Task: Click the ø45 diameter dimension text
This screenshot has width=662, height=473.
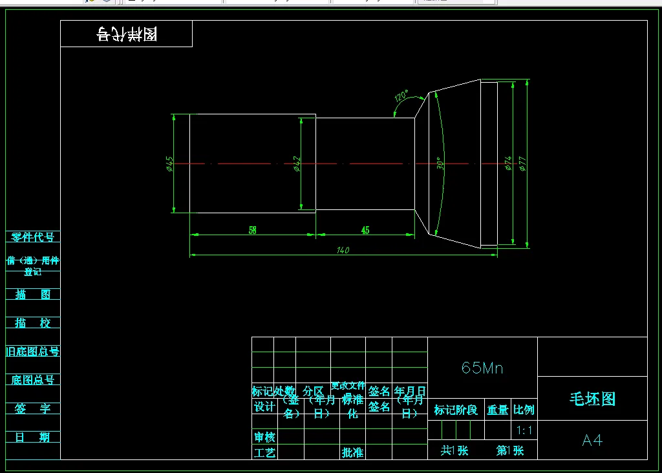Action: click(169, 163)
